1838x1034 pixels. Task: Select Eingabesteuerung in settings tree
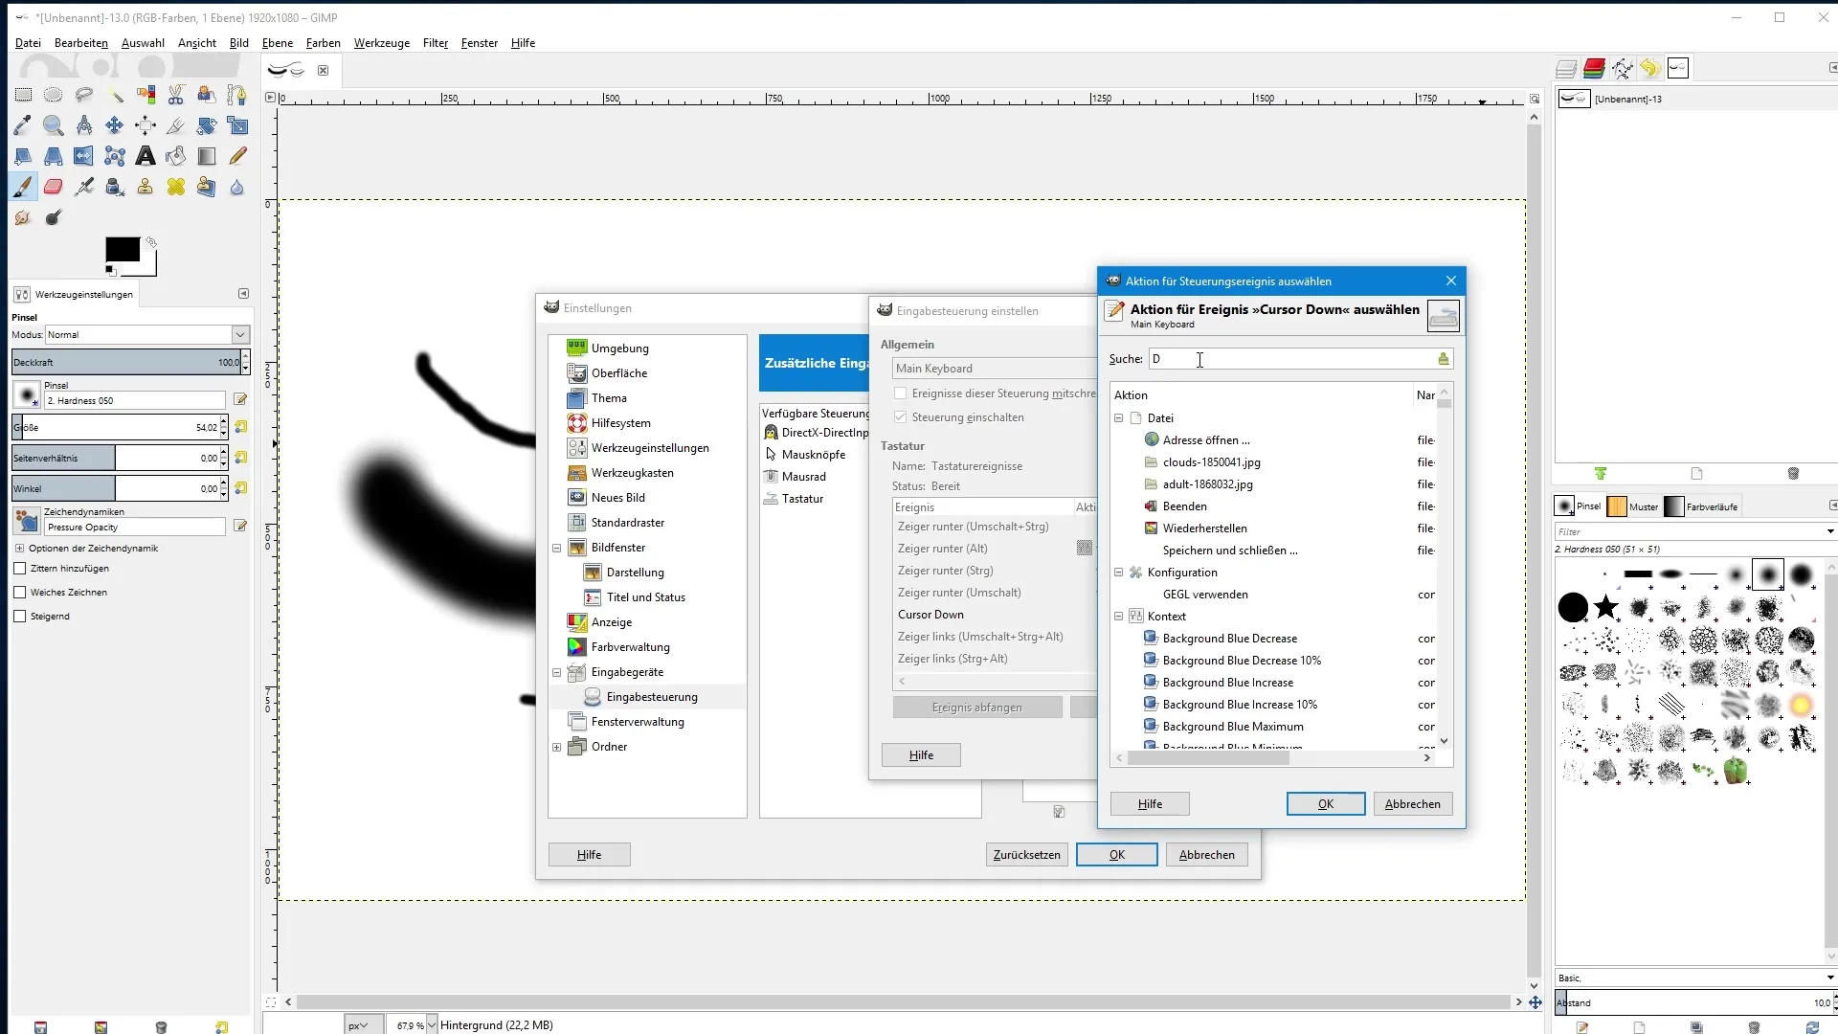(x=652, y=697)
